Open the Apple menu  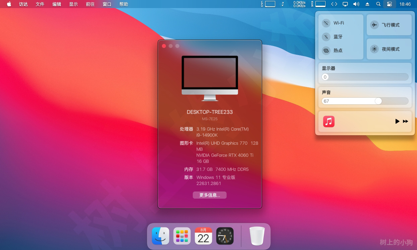[9, 4]
